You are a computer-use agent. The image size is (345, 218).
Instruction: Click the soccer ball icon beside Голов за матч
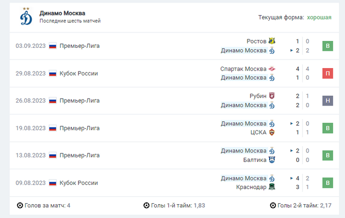pyautogui.click(x=20, y=205)
